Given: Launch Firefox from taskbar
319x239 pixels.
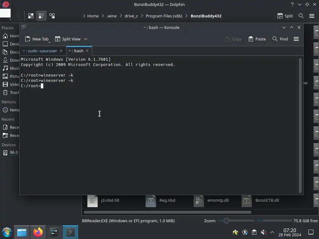Looking at the screenshot, I should [x=38, y=232].
